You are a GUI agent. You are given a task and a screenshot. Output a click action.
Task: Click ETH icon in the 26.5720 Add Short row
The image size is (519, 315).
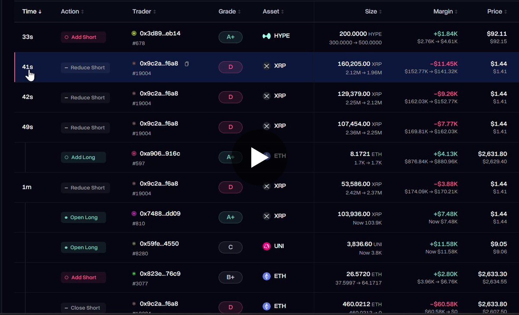click(x=267, y=276)
